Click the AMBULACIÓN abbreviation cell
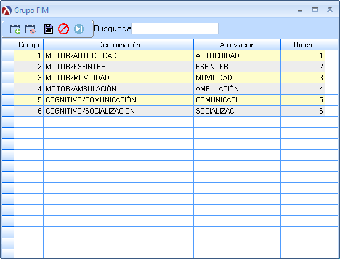 (x=237, y=89)
